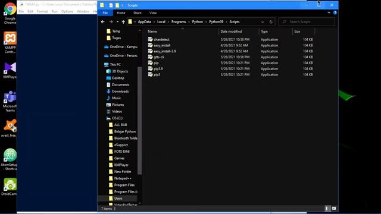Open Edit menu in IDLE window
The width and height of the screenshot is (381, 214).
(x=30, y=11)
